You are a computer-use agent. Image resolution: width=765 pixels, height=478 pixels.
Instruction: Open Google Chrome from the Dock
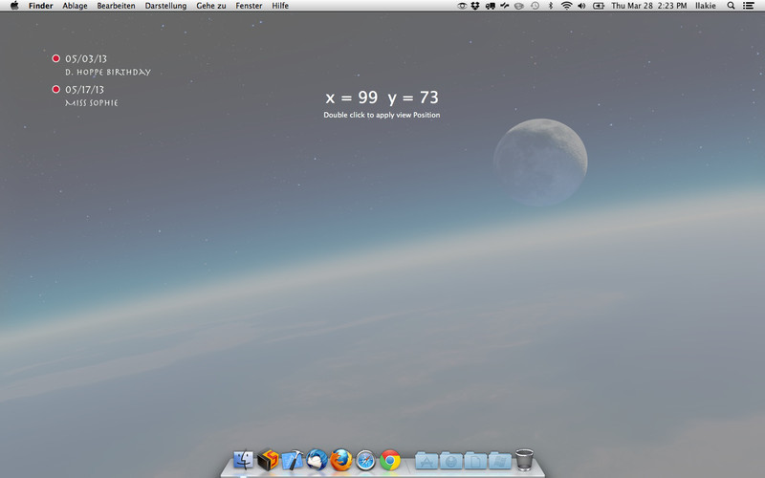coord(390,460)
